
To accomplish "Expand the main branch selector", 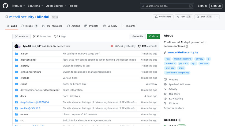I will (21, 37).
